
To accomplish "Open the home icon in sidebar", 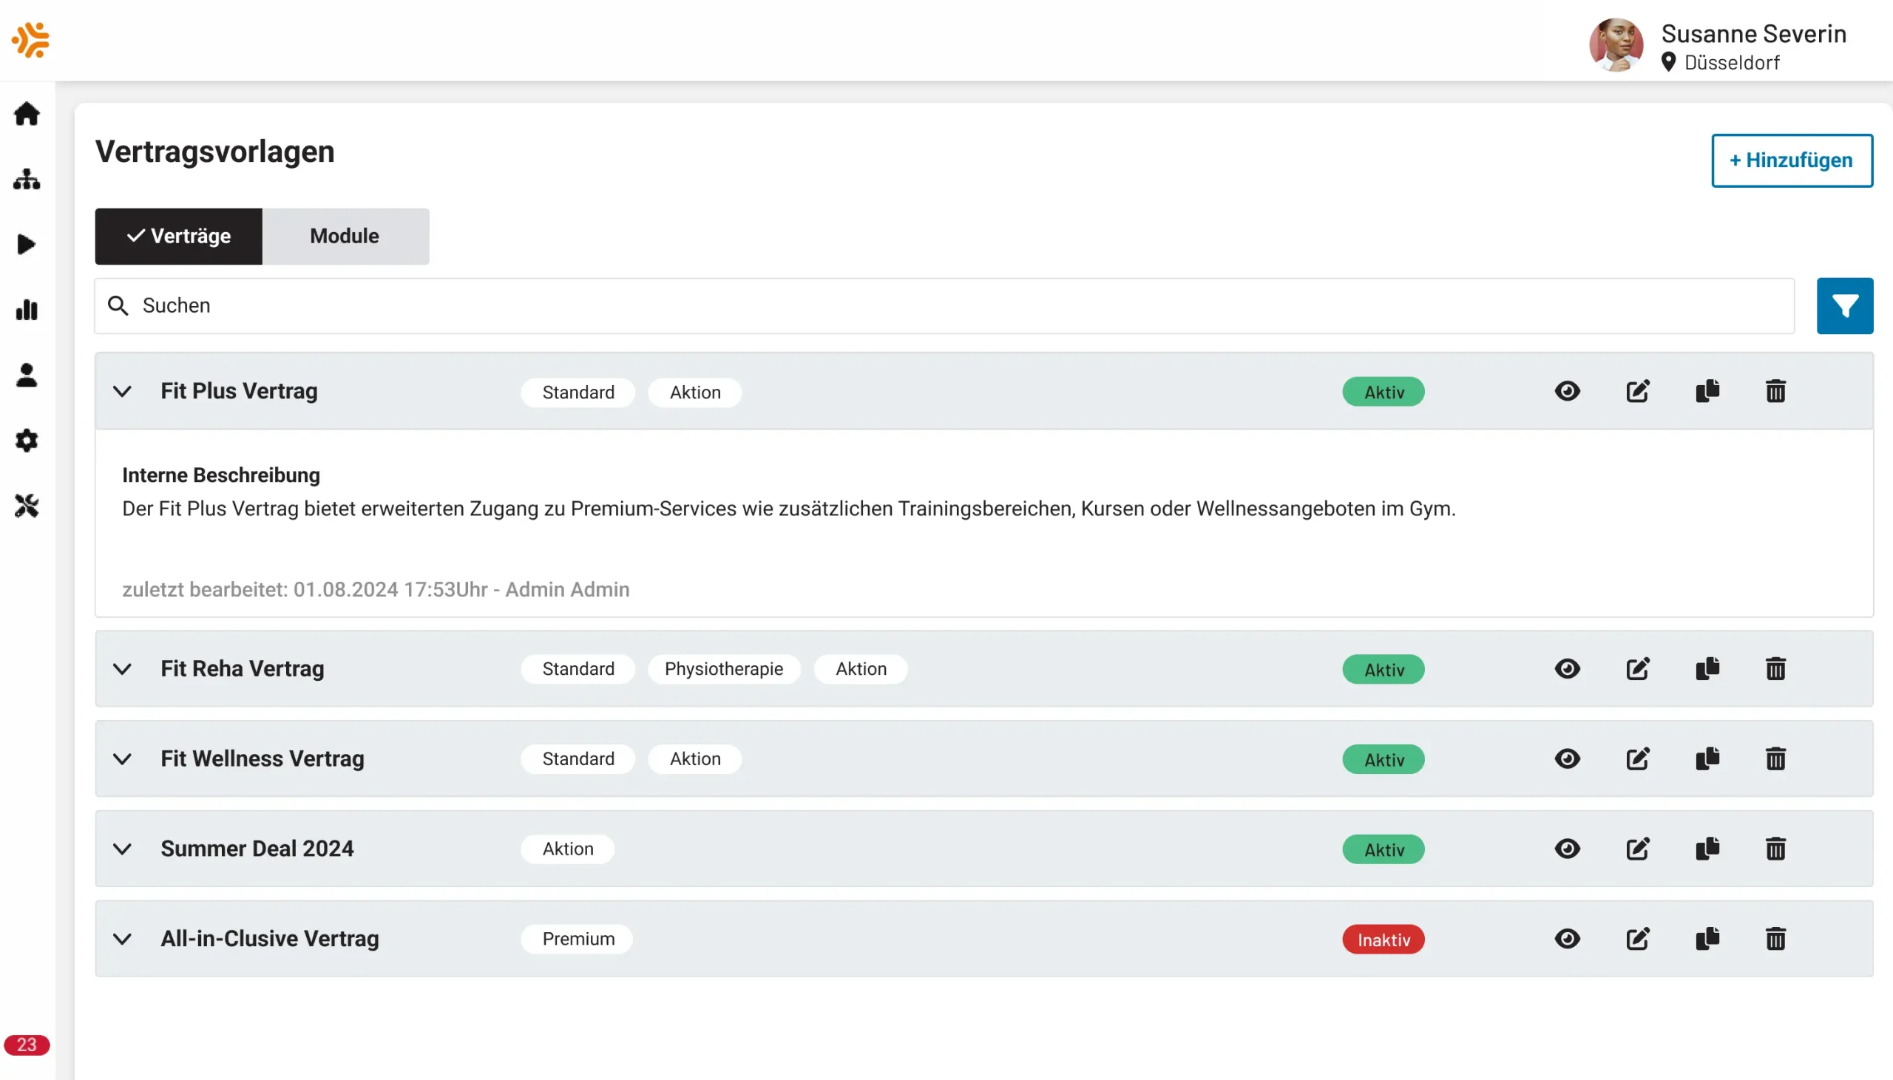I will tap(27, 114).
